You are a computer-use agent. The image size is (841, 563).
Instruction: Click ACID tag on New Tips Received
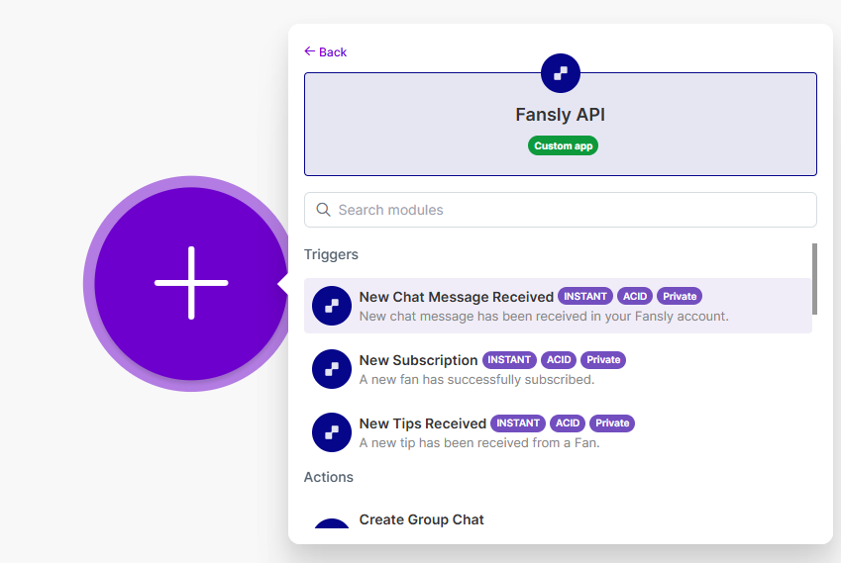pyautogui.click(x=568, y=423)
